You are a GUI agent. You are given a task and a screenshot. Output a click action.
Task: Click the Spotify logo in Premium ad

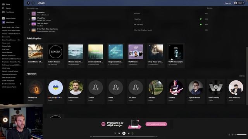pos(103,124)
